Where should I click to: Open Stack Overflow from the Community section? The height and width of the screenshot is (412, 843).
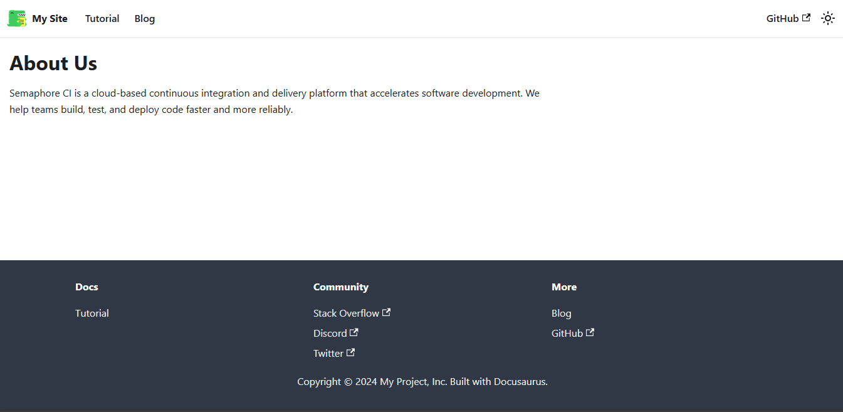[345, 313]
